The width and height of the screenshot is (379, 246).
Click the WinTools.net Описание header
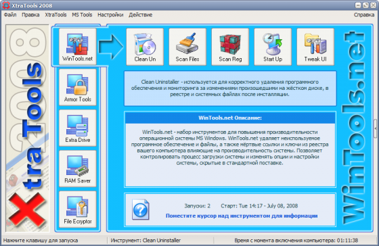click(x=230, y=118)
